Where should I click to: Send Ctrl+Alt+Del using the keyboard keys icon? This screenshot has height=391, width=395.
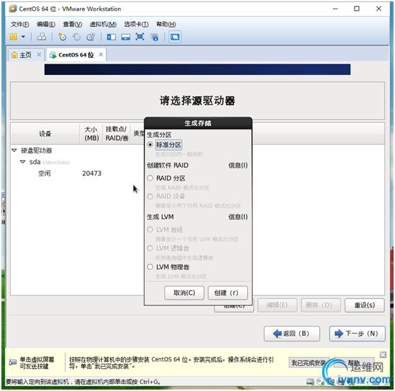point(42,37)
